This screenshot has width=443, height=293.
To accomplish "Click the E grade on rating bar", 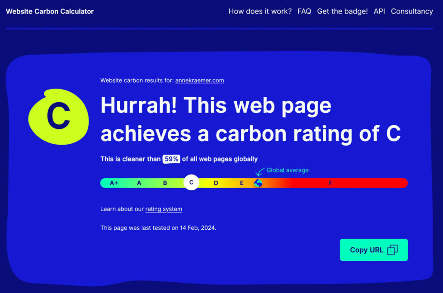I will pyautogui.click(x=242, y=183).
